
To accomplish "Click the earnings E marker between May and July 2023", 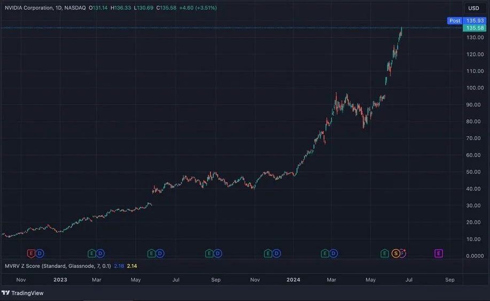I will (151, 253).
